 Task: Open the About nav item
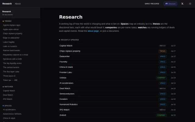click(18, 4)
